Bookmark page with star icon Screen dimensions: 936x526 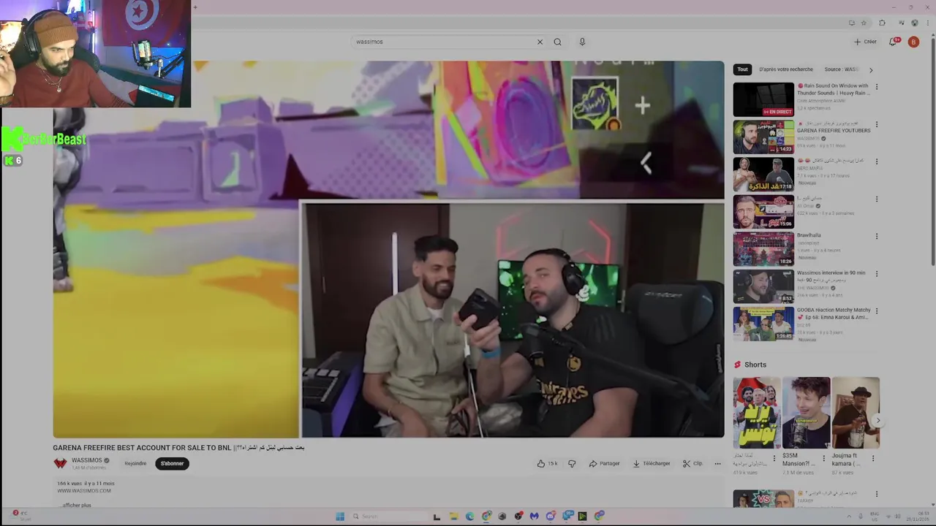coord(864,23)
